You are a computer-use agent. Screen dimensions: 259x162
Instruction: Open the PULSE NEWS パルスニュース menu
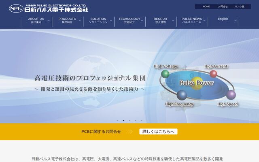pyautogui.click(x=192, y=20)
